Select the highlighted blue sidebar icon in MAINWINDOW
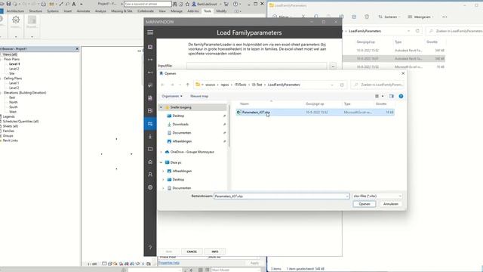Viewport: 483px width, 272px height. [x=150, y=124]
